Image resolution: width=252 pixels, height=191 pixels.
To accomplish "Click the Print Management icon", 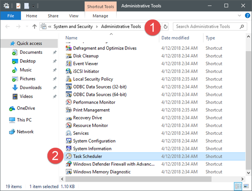I will click(68, 110).
